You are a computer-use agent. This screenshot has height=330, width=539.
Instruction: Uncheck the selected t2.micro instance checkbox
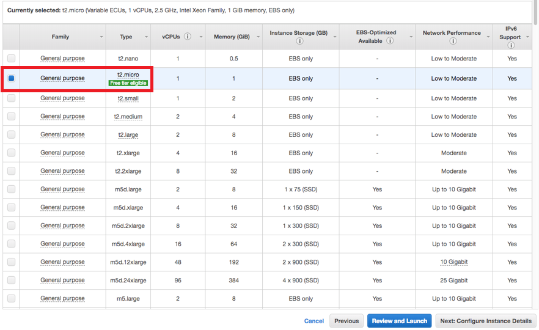(11, 78)
